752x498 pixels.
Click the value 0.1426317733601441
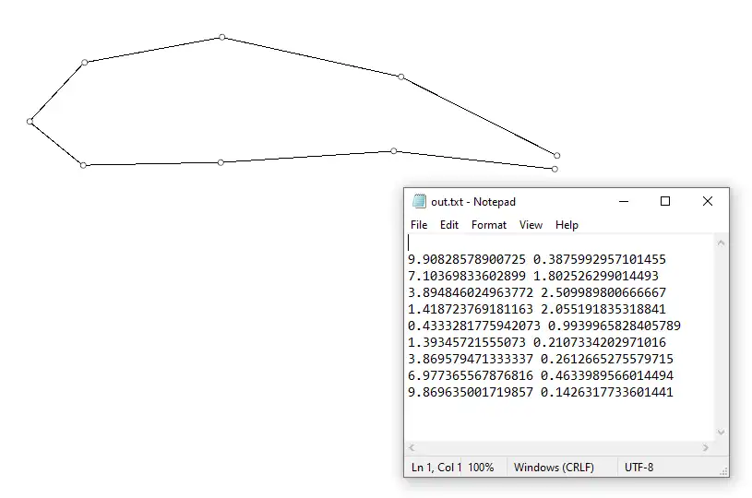click(607, 392)
